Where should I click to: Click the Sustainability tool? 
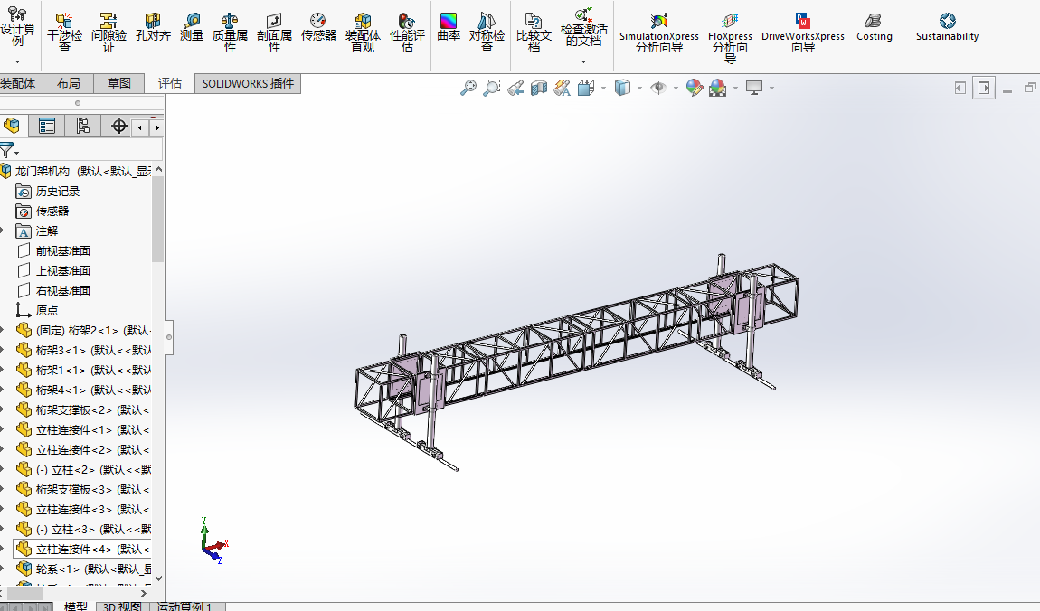947,27
